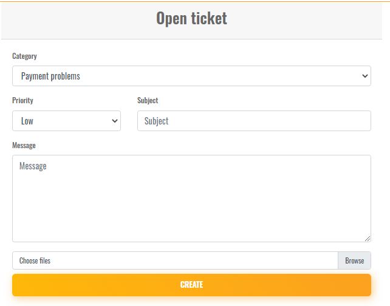Click the Message placeholder text

tap(33, 166)
